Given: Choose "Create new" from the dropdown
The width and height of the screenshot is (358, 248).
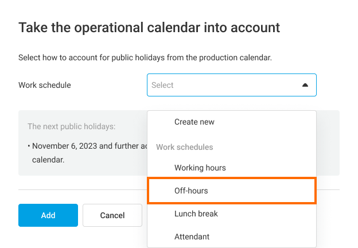Looking at the screenshot, I should [x=194, y=122].
